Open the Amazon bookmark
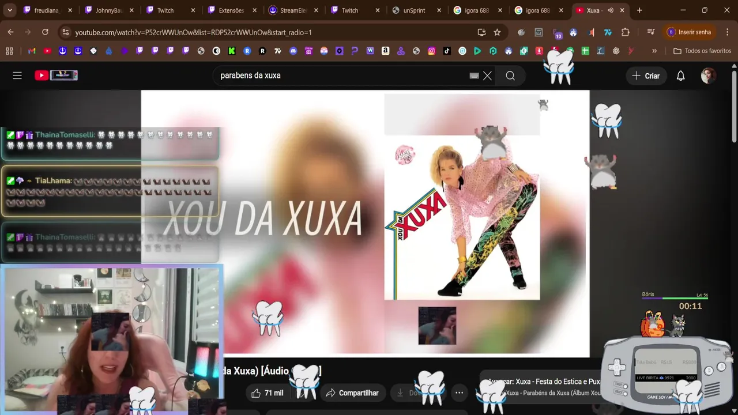 [x=386, y=51]
